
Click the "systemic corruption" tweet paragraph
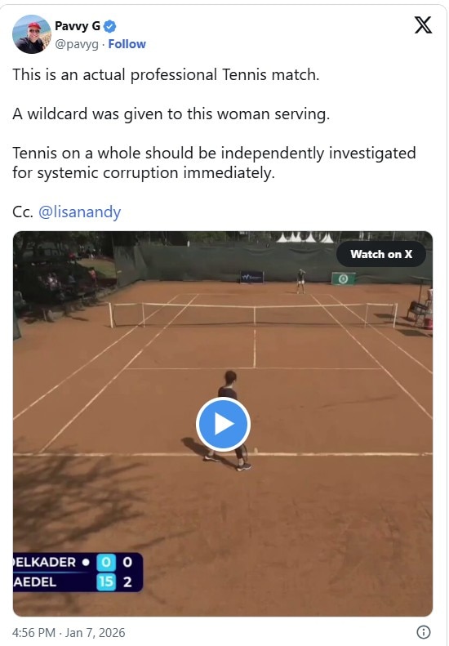214,163
